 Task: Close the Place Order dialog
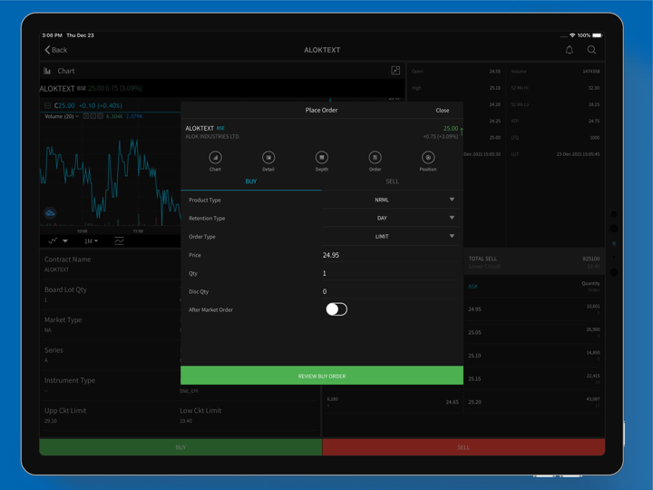point(442,110)
